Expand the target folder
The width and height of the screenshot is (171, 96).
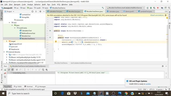pyautogui.click(x=7, y=41)
